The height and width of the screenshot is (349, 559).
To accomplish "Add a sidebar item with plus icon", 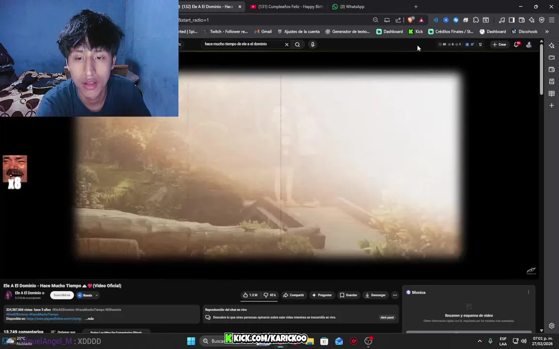I will pyautogui.click(x=552, y=105).
